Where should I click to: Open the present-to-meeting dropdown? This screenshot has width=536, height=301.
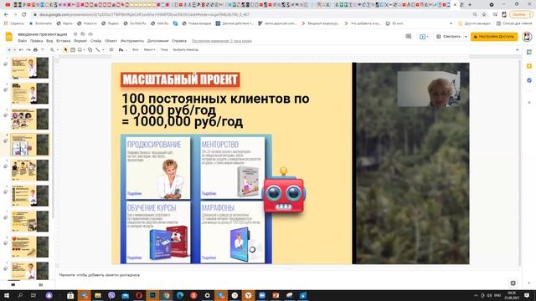[x=424, y=37]
